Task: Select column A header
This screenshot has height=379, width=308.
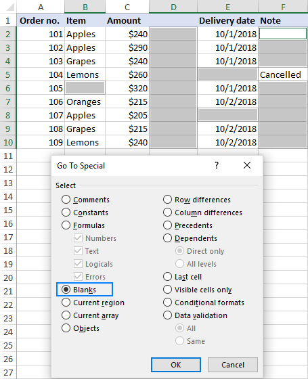Action: click(41, 7)
